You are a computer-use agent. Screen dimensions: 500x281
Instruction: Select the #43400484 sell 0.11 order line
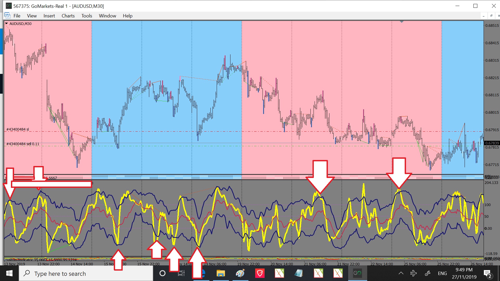(23, 144)
